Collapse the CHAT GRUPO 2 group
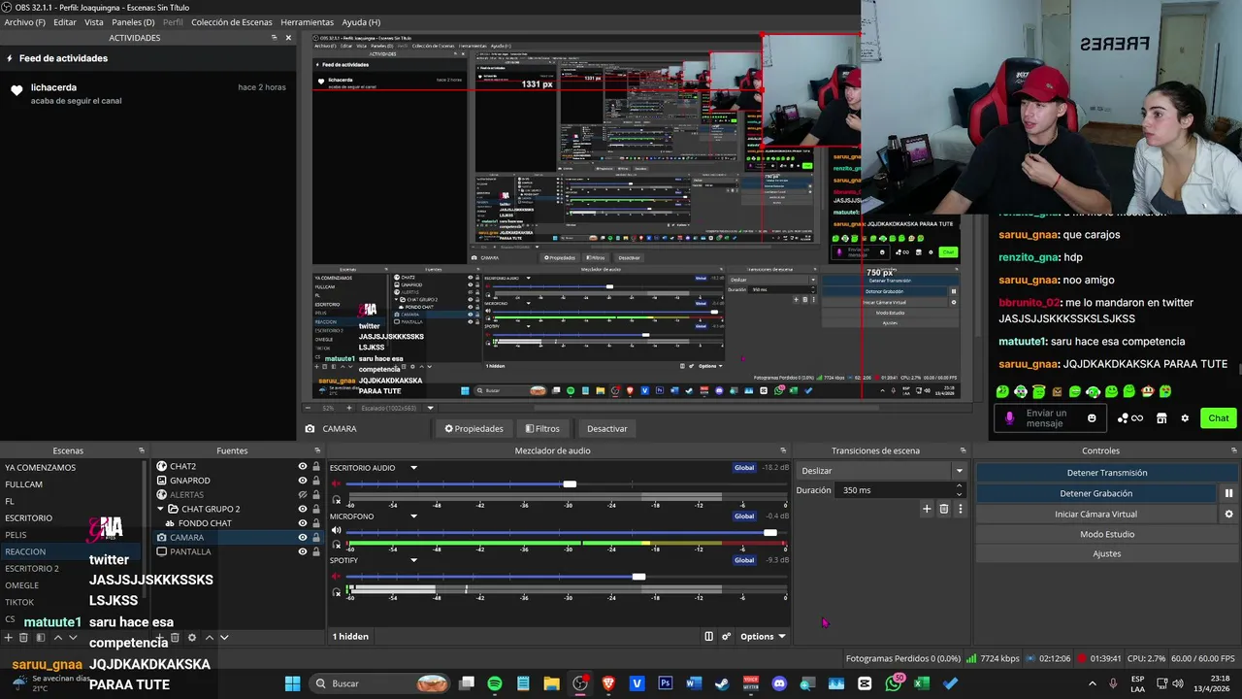Image resolution: width=1242 pixels, height=699 pixels. click(x=161, y=509)
